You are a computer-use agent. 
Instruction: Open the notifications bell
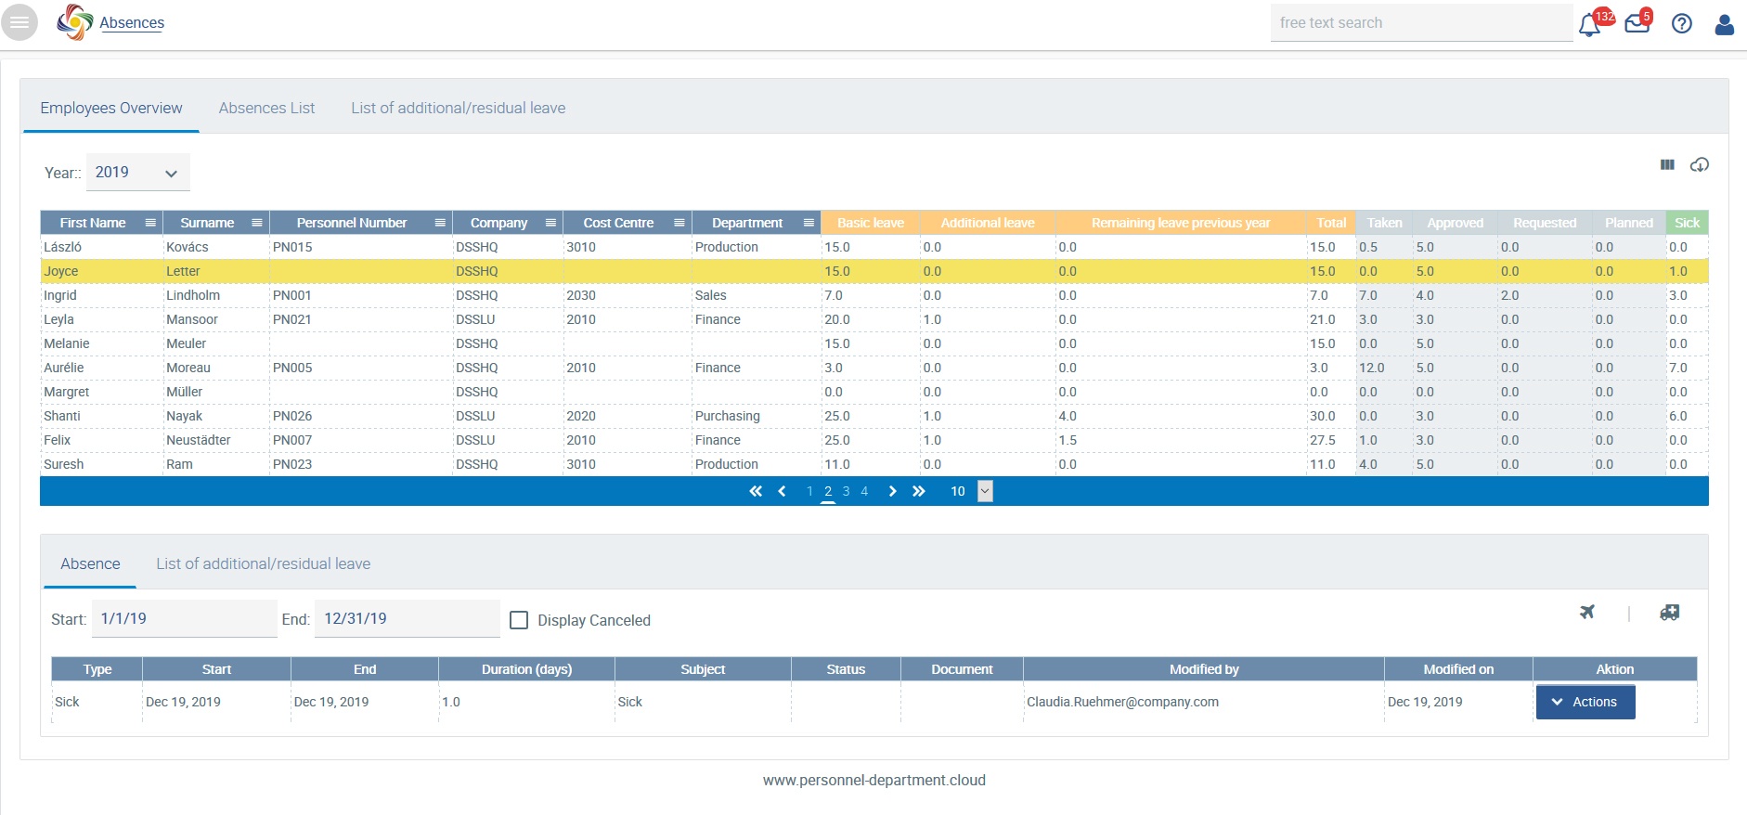(1590, 24)
